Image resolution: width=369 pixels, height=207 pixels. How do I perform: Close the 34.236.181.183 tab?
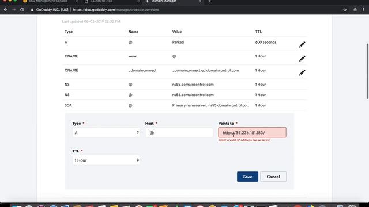point(138,1)
